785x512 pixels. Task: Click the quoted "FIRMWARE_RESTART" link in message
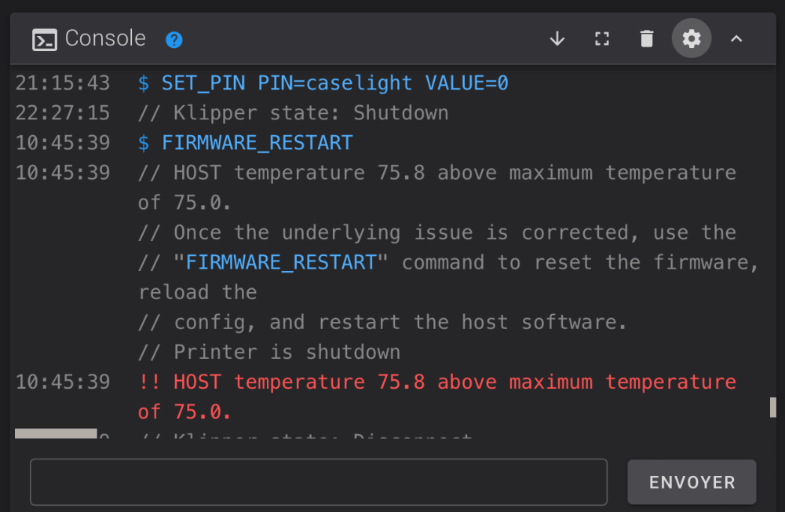[281, 262]
